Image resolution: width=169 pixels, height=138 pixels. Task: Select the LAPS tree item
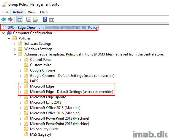click(x=34, y=81)
